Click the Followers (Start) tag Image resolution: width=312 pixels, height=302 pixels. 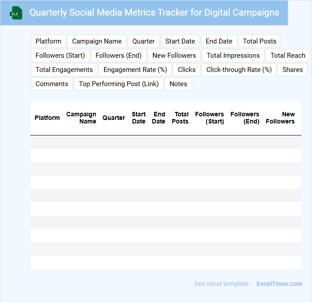(x=60, y=56)
